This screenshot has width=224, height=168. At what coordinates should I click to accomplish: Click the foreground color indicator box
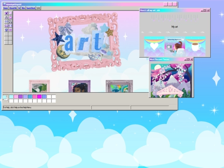pos(5,97)
